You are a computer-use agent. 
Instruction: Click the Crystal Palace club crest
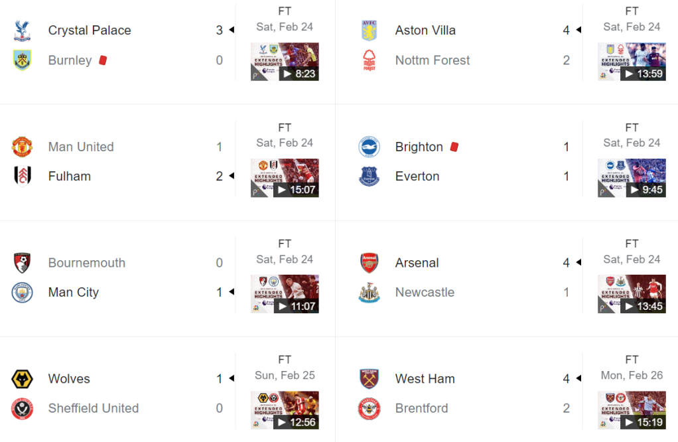22,31
